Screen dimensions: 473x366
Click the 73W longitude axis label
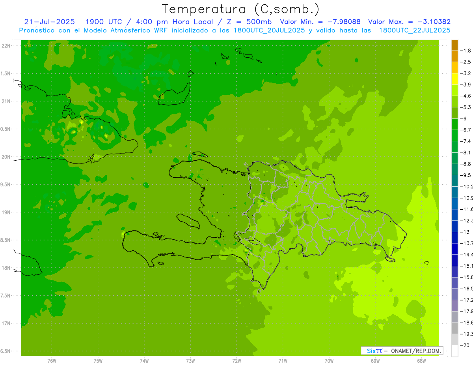point(190,361)
